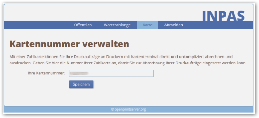
Task: Click the Speichern button
Action: pos(81,84)
